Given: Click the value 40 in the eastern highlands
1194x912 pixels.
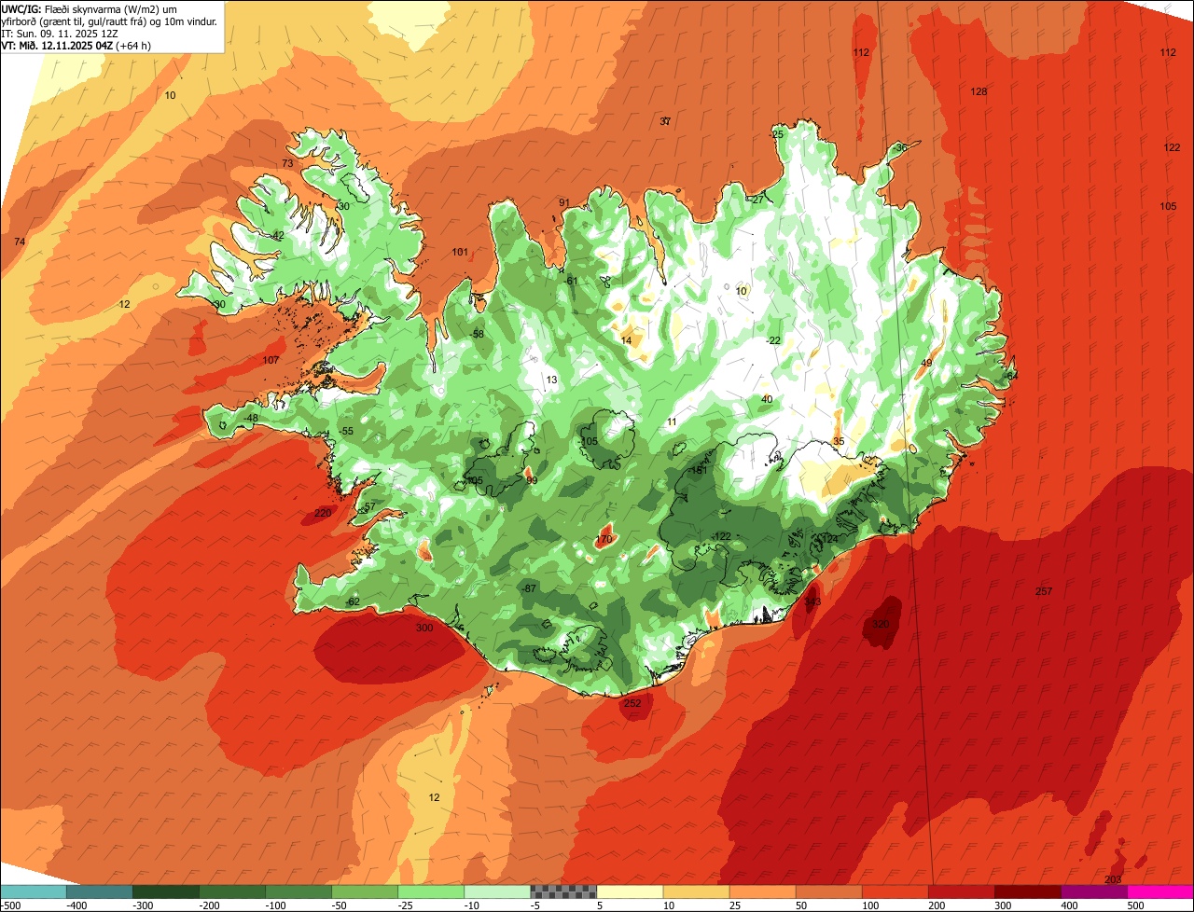Looking at the screenshot, I should 767,399.
